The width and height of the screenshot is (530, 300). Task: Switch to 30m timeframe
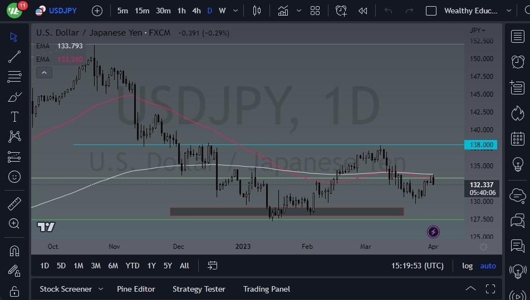click(163, 11)
